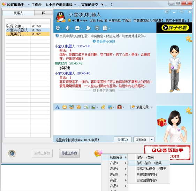Expand the send image dropdown
This screenshot has height=191, width=196.
pyautogui.click(x=97, y=107)
